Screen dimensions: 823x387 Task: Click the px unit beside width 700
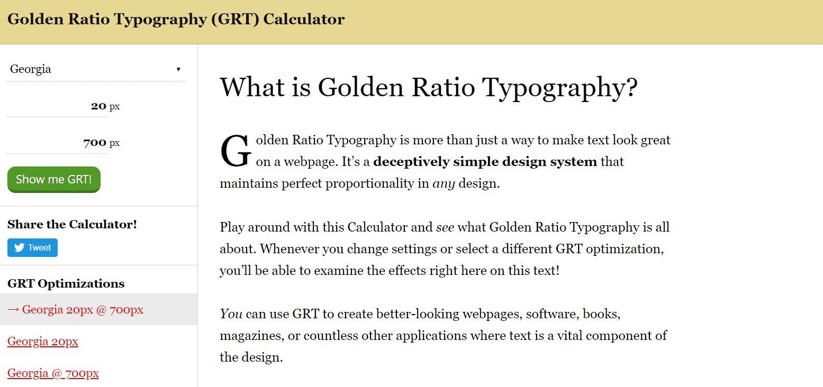point(114,143)
